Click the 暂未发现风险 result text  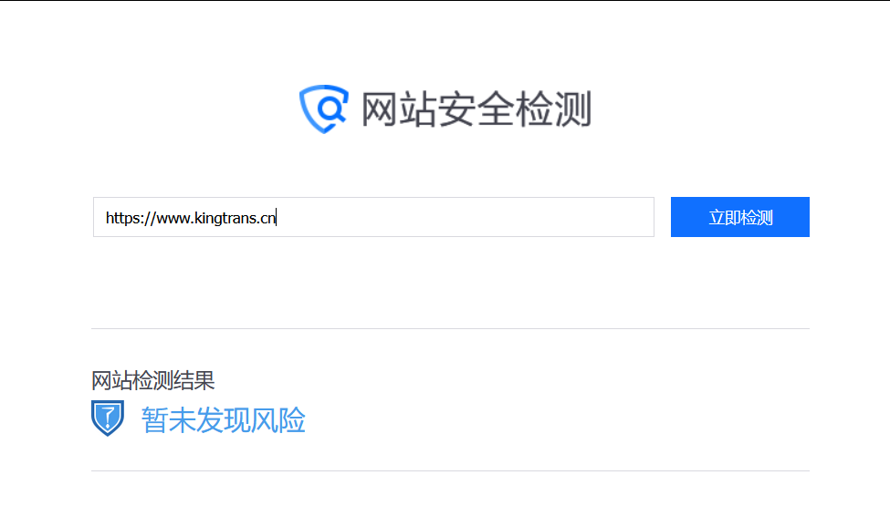[x=223, y=420]
